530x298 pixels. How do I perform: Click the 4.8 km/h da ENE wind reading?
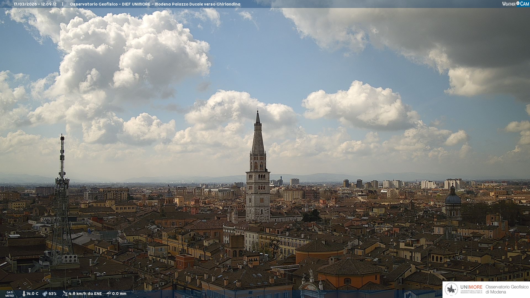click(x=85, y=294)
